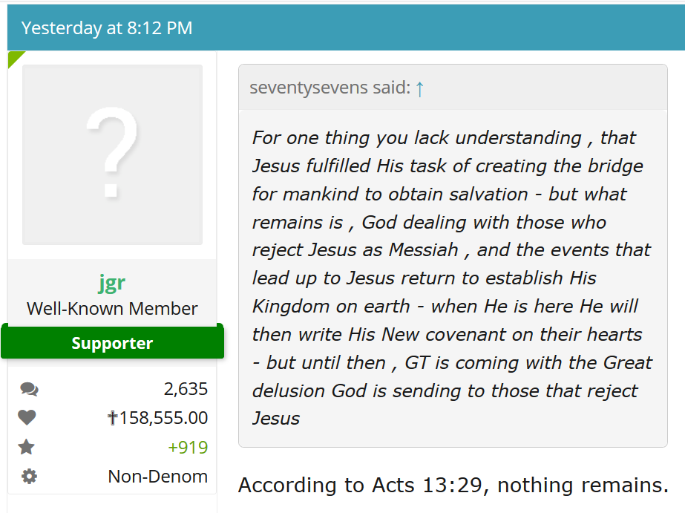Click the star reputation icon
This screenshot has width=685, height=513.
click(x=27, y=447)
